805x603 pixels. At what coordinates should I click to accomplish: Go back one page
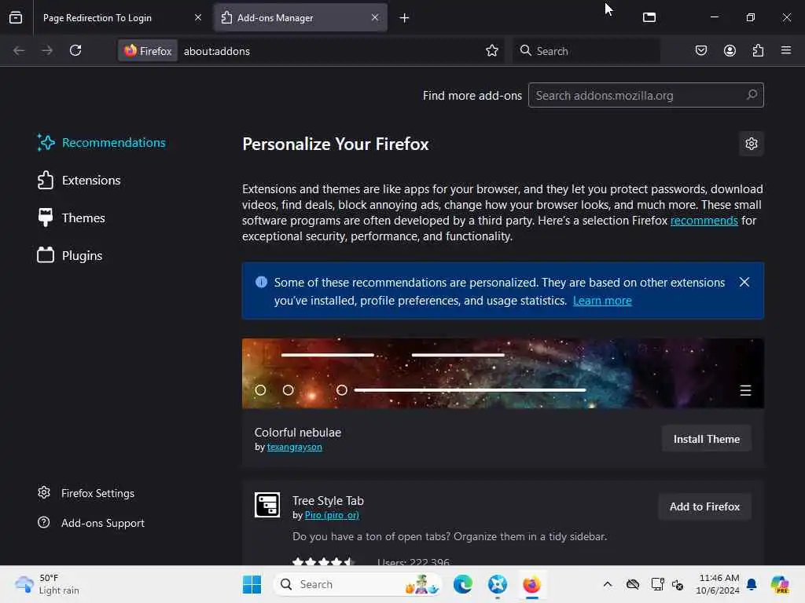[19, 50]
